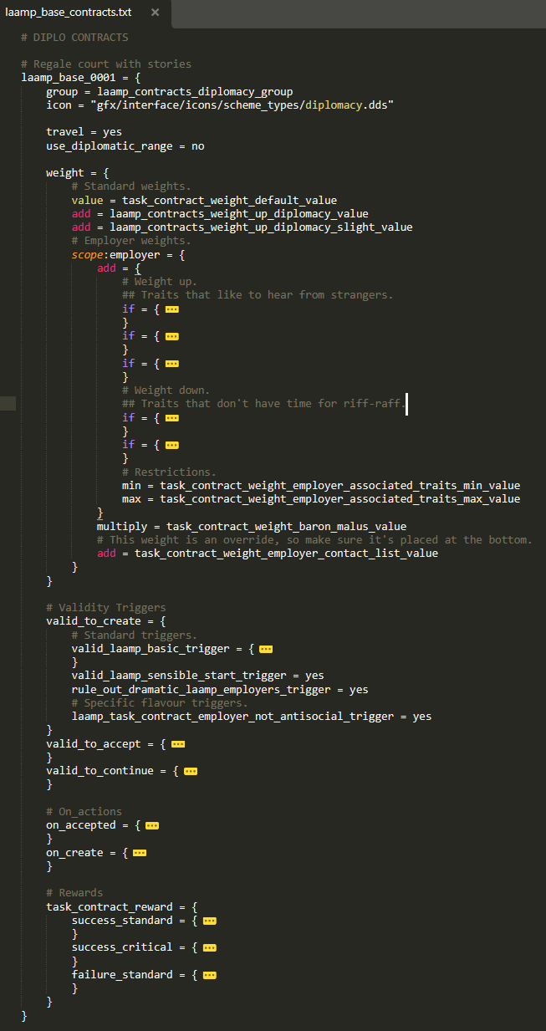Expand the first folded if block after the strangers comment
Screen dimensions: 546x1031
point(172,309)
